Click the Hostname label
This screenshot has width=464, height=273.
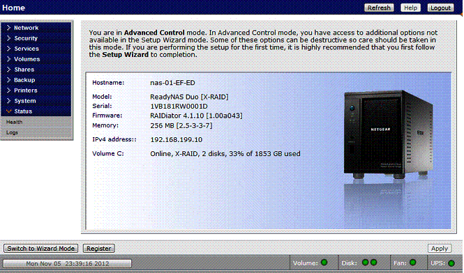tap(108, 83)
